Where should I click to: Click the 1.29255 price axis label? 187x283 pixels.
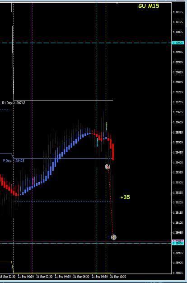178,193
